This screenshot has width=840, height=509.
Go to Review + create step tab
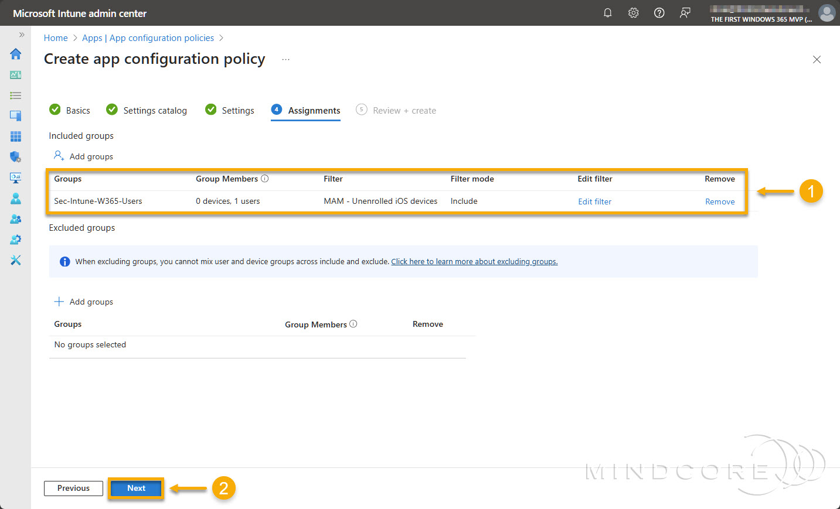[396, 110]
